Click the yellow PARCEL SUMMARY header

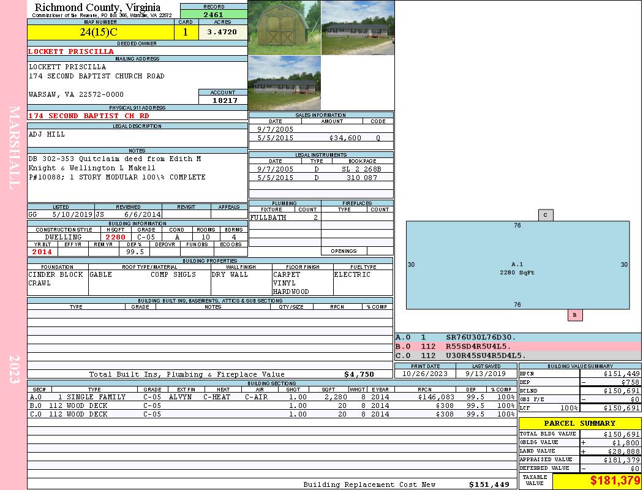[579, 423]
